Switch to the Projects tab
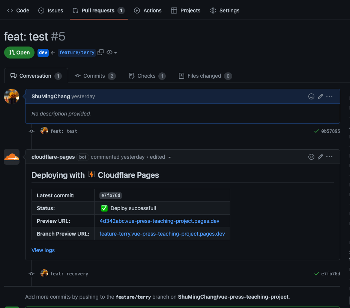This screenshot has height=308, width=350. [186, 11]
